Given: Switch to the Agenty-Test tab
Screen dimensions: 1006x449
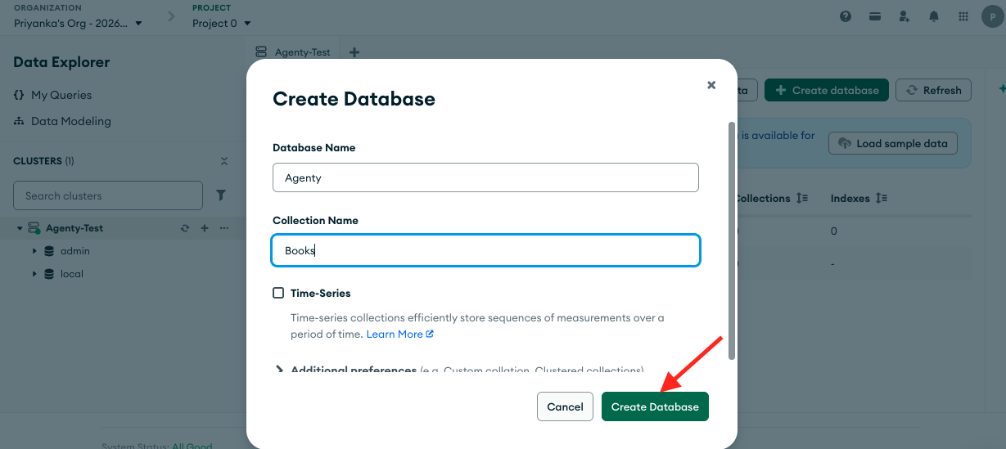Looking at the screenshot, I should coord(294,52).
